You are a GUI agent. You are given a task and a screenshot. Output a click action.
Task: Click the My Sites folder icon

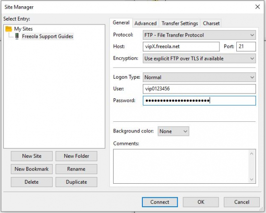pyautogui.click(x=9, y=29)
